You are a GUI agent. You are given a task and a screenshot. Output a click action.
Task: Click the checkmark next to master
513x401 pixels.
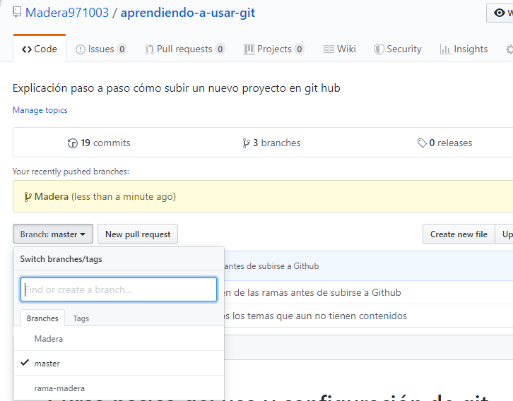tap(25, 362)
